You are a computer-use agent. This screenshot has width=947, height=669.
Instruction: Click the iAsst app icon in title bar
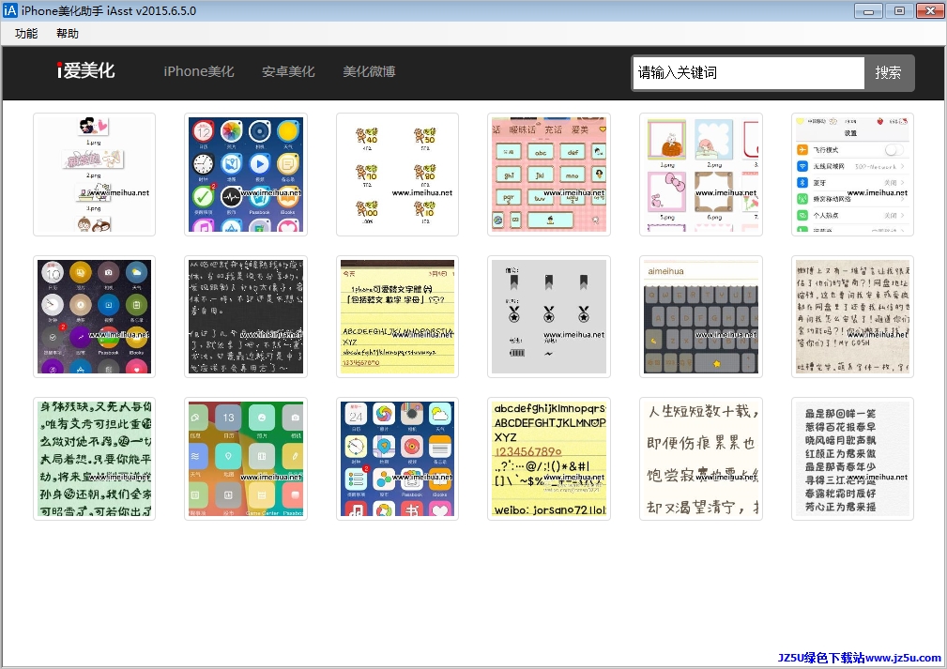pos(10,10)
